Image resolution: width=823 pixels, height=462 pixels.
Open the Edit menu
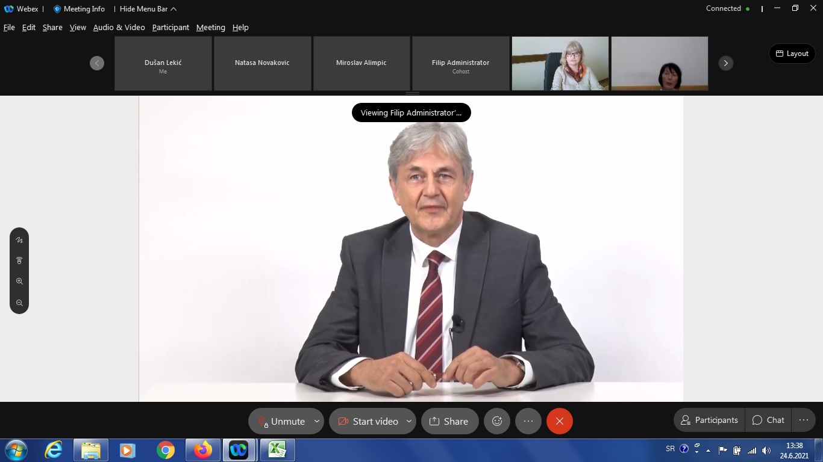click(29, 27)
